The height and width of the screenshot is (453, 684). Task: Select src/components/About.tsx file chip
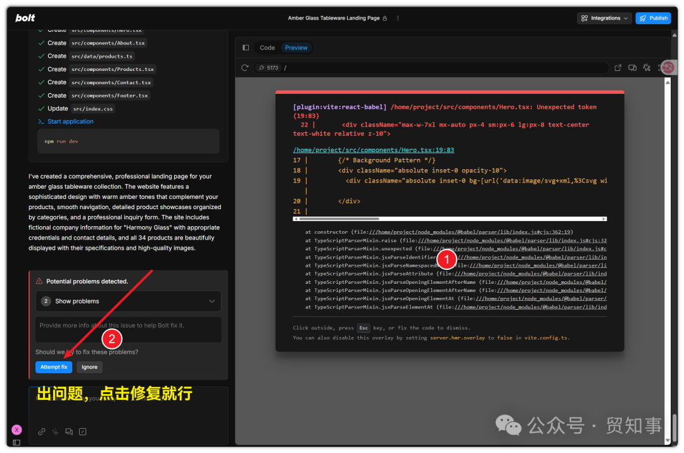pos(108,43)
